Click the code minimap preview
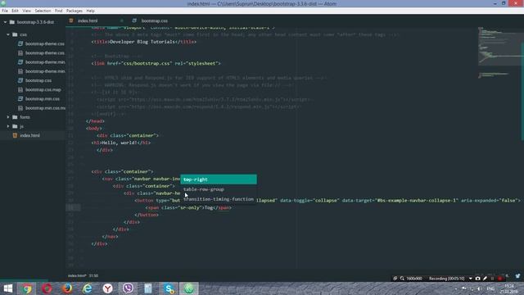Screen dimensions: 524x295 [499, 53]
